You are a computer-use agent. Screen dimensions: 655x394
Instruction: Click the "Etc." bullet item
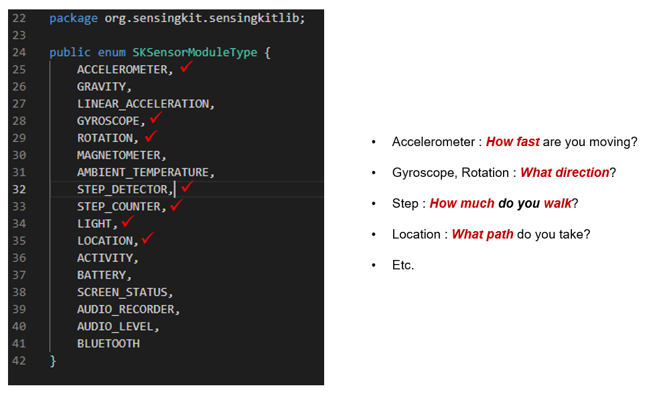(x=403, y=265)
